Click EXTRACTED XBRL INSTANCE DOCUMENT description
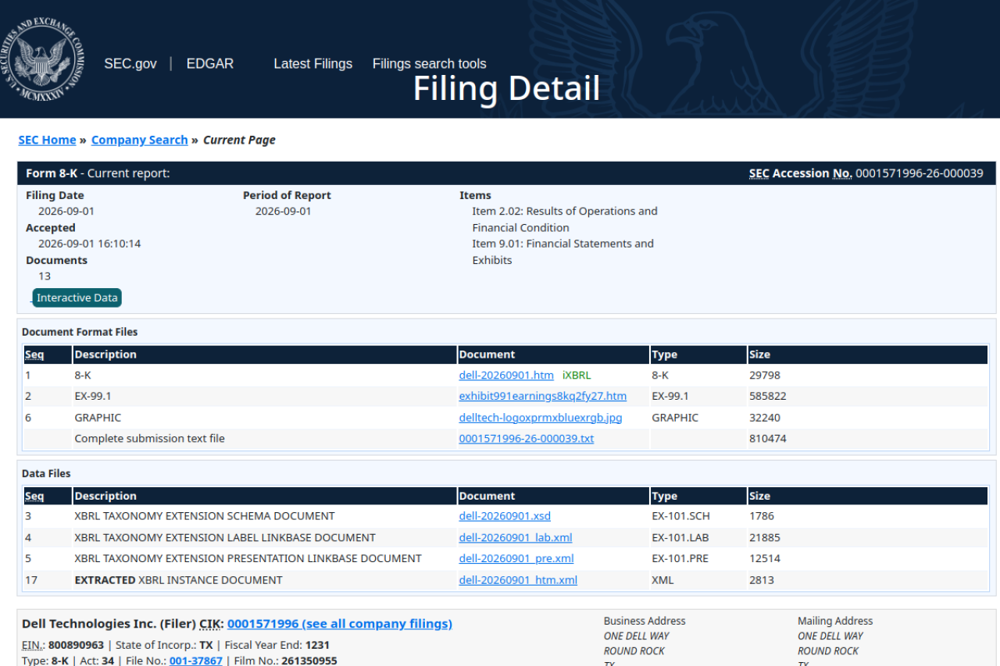 click(179, 580)
